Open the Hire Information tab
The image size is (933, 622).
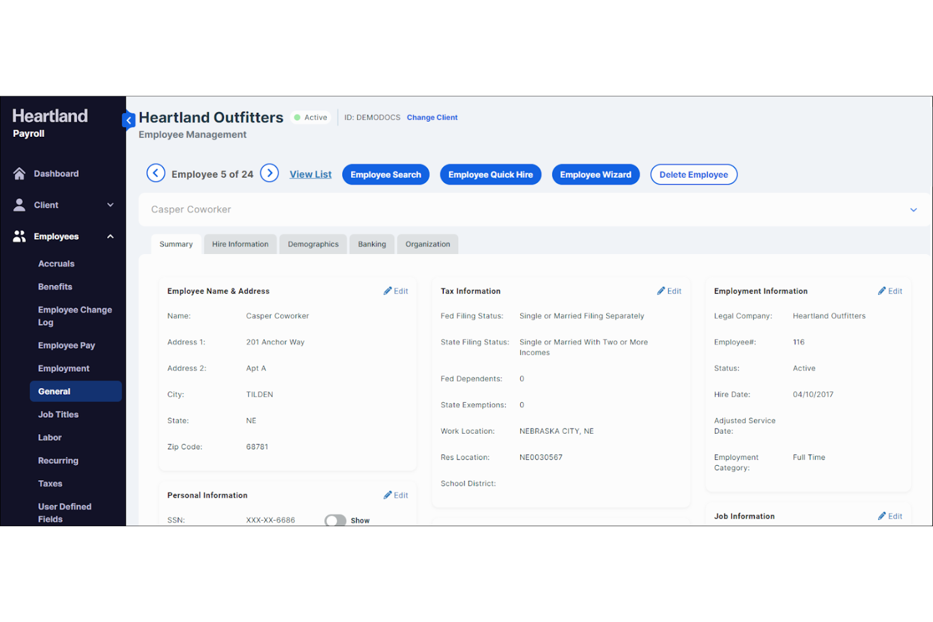tap(240, 244)
